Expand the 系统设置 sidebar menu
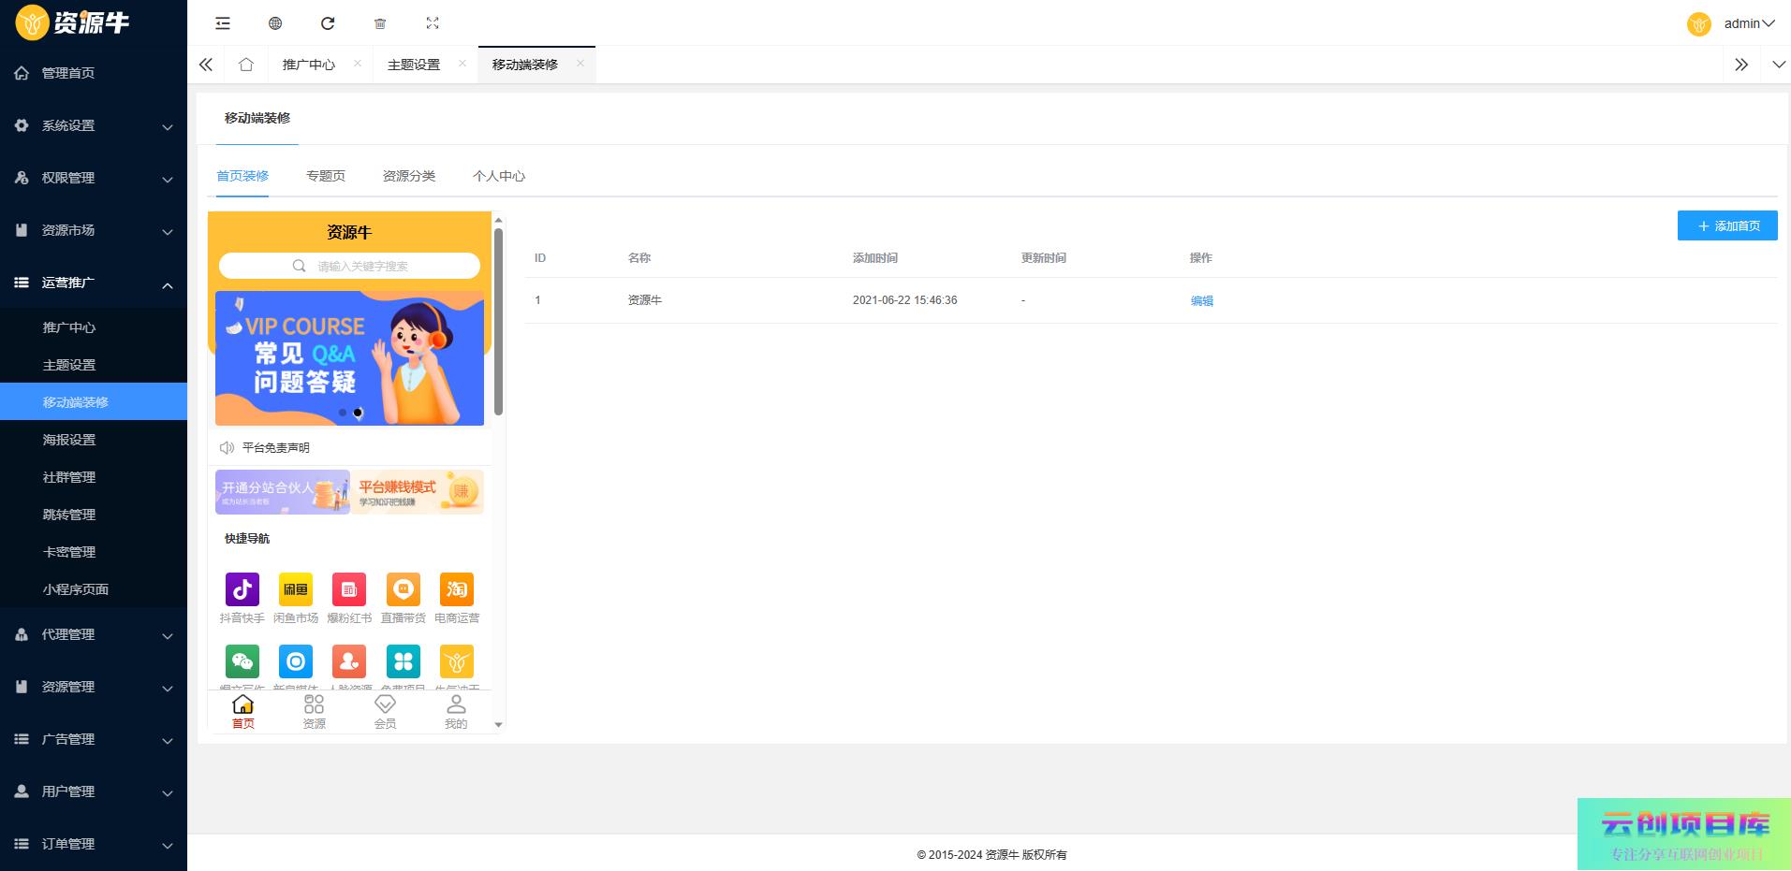Screen dimensions: 1791x871 click(94, 125)
